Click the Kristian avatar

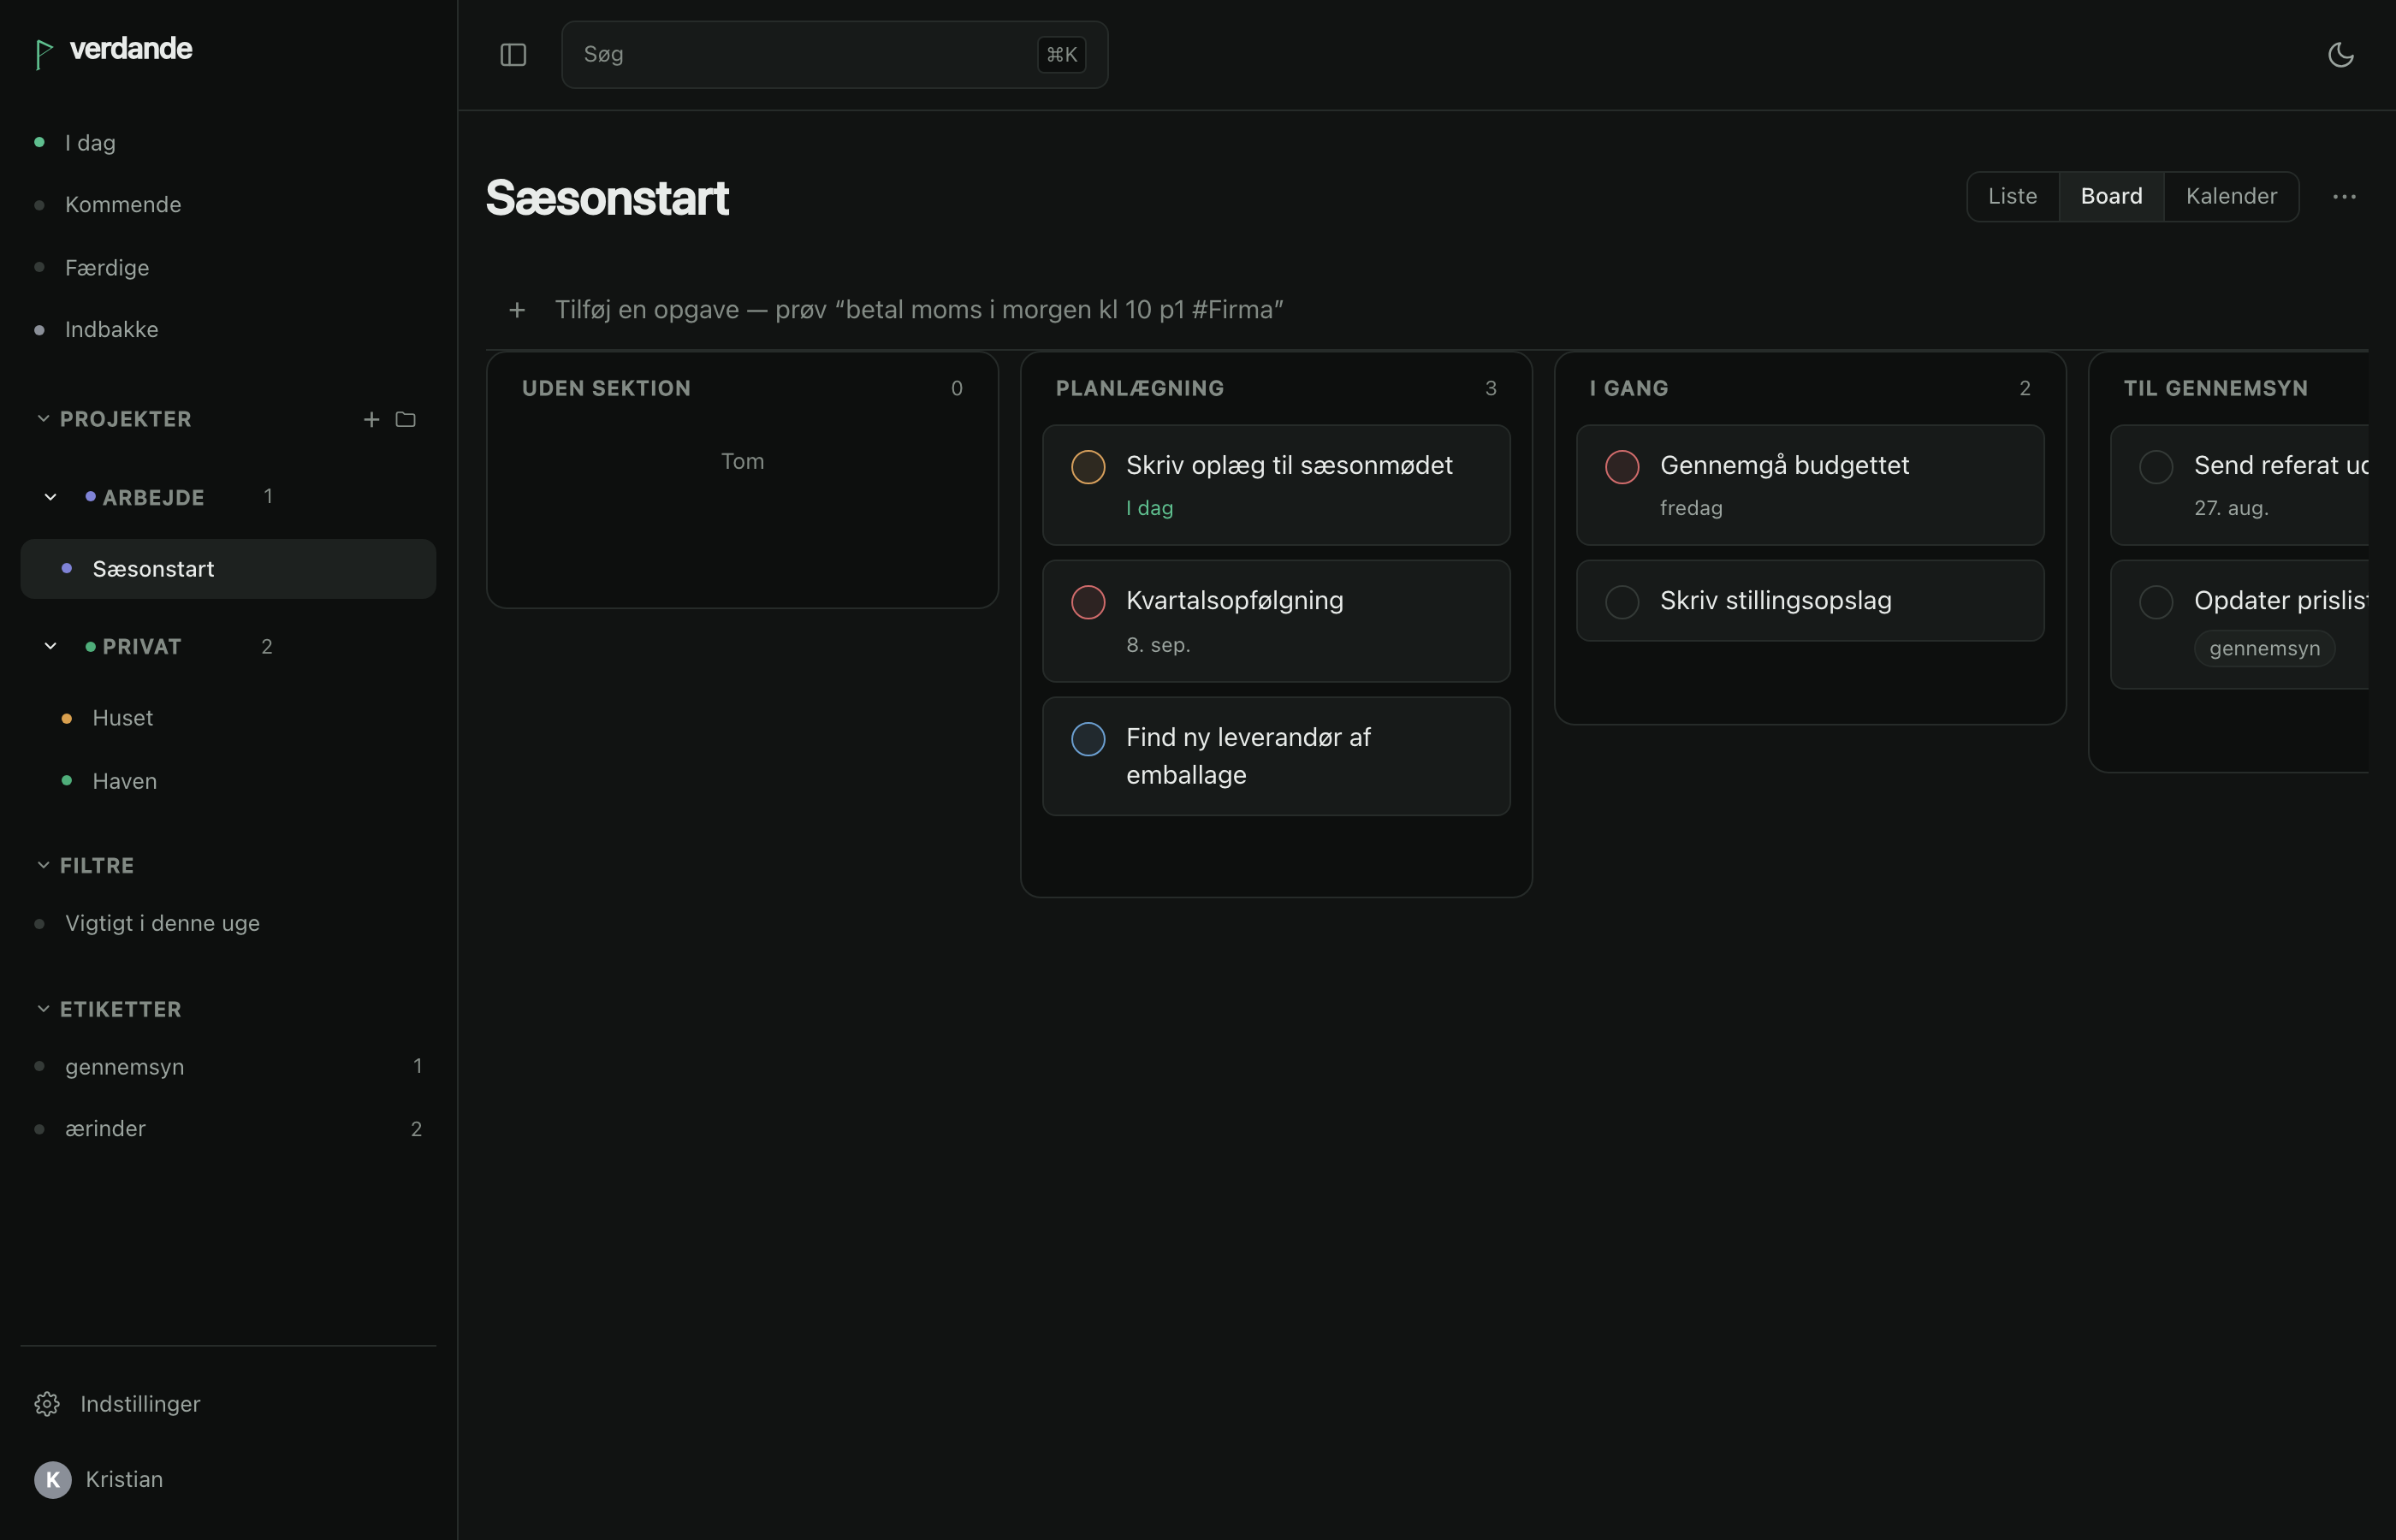click(x=53, y=1479)
